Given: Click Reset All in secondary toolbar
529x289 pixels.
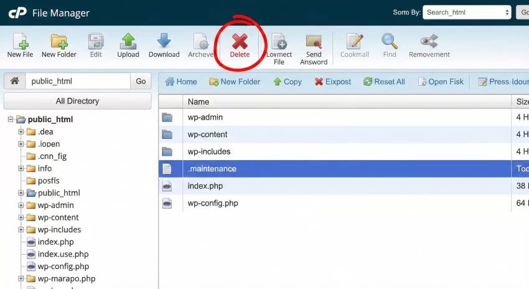Looking at the screenshot, I should [x=384, y=82].
